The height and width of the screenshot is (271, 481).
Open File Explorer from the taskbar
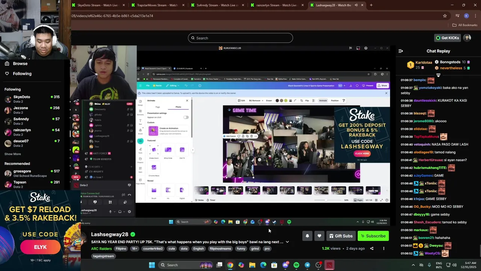(252, 265)
